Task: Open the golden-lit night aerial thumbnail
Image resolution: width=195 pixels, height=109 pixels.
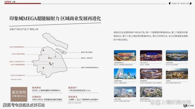Action: (177, 74)
